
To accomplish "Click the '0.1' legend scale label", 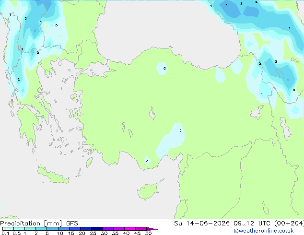I will pyautogui.click(x=5, y=233).
